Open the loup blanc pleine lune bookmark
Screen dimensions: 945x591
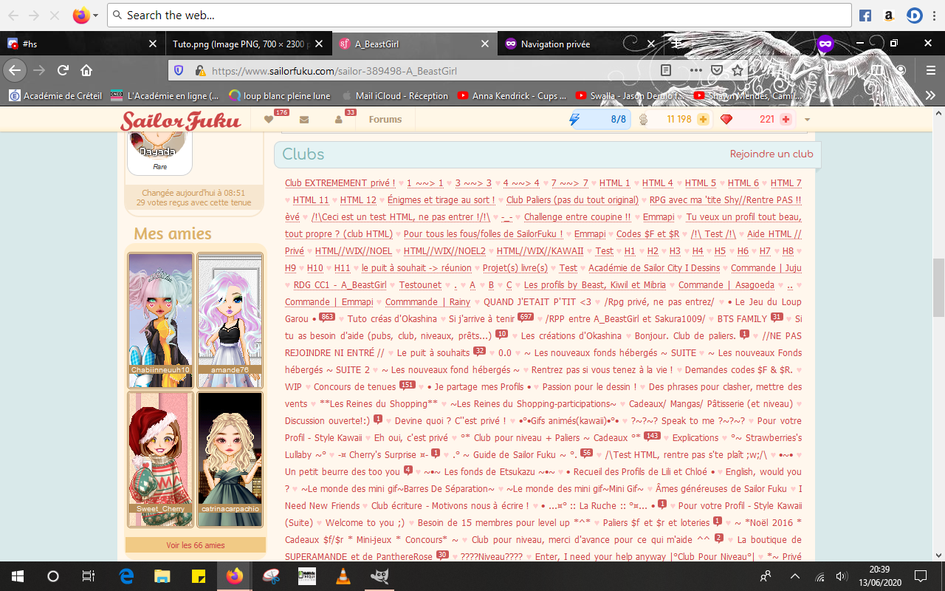point(280,95)
